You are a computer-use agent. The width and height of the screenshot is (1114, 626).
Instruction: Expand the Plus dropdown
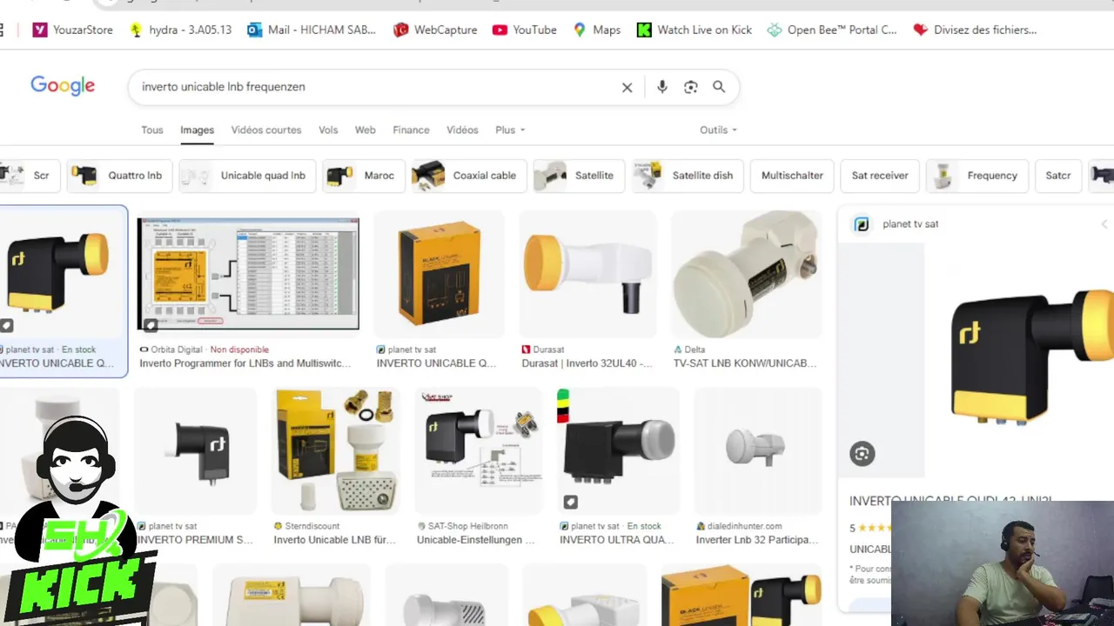point(510,130)
